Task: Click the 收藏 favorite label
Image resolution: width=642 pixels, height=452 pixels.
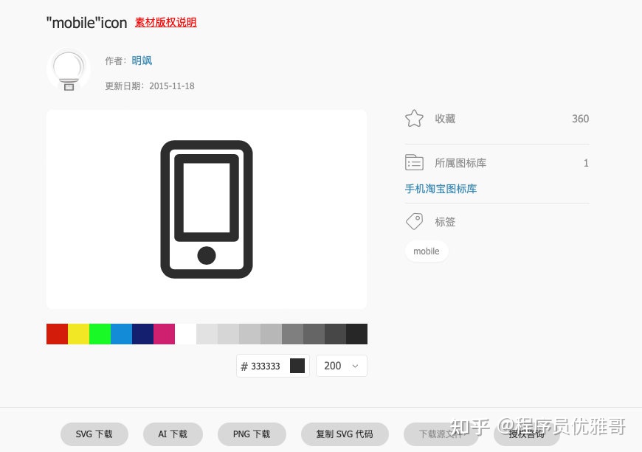Action: [445, 119]
